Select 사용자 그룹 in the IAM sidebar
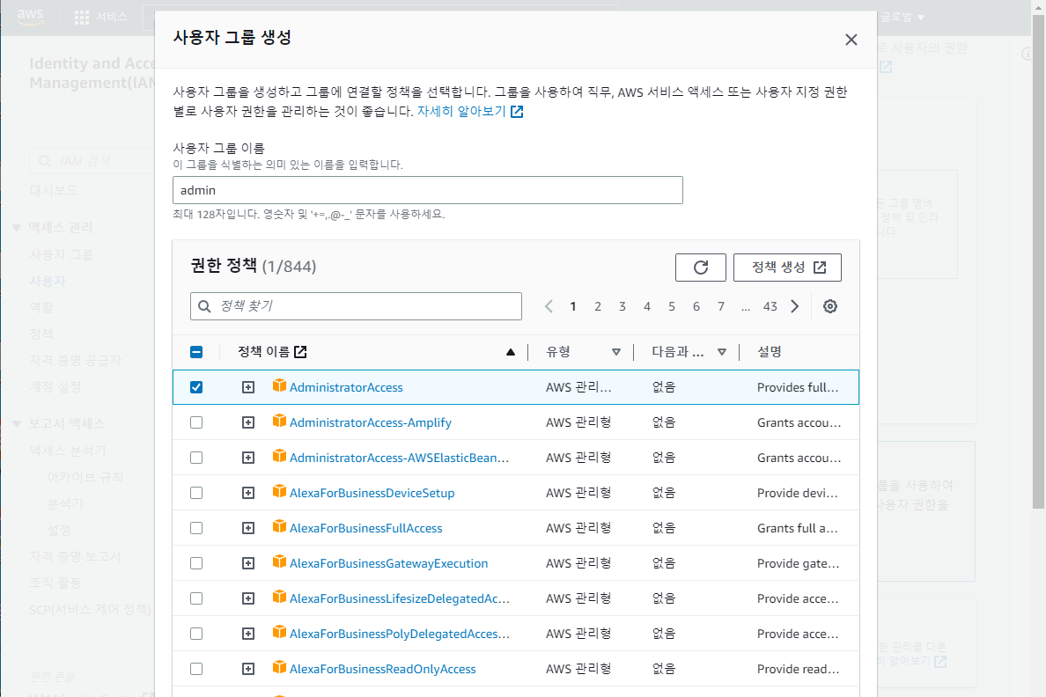The image size is (1046, 697). click(62, 255)
